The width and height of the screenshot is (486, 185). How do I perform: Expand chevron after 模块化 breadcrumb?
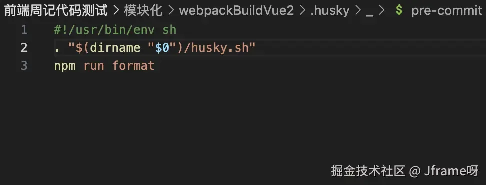coord(171,11)
